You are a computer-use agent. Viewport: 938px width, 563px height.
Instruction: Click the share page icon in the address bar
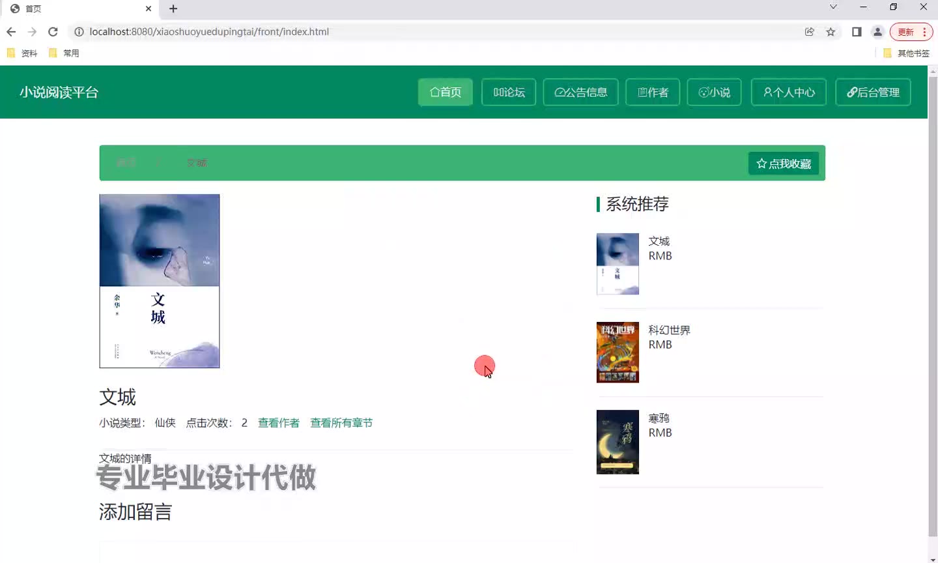(810, 32)
